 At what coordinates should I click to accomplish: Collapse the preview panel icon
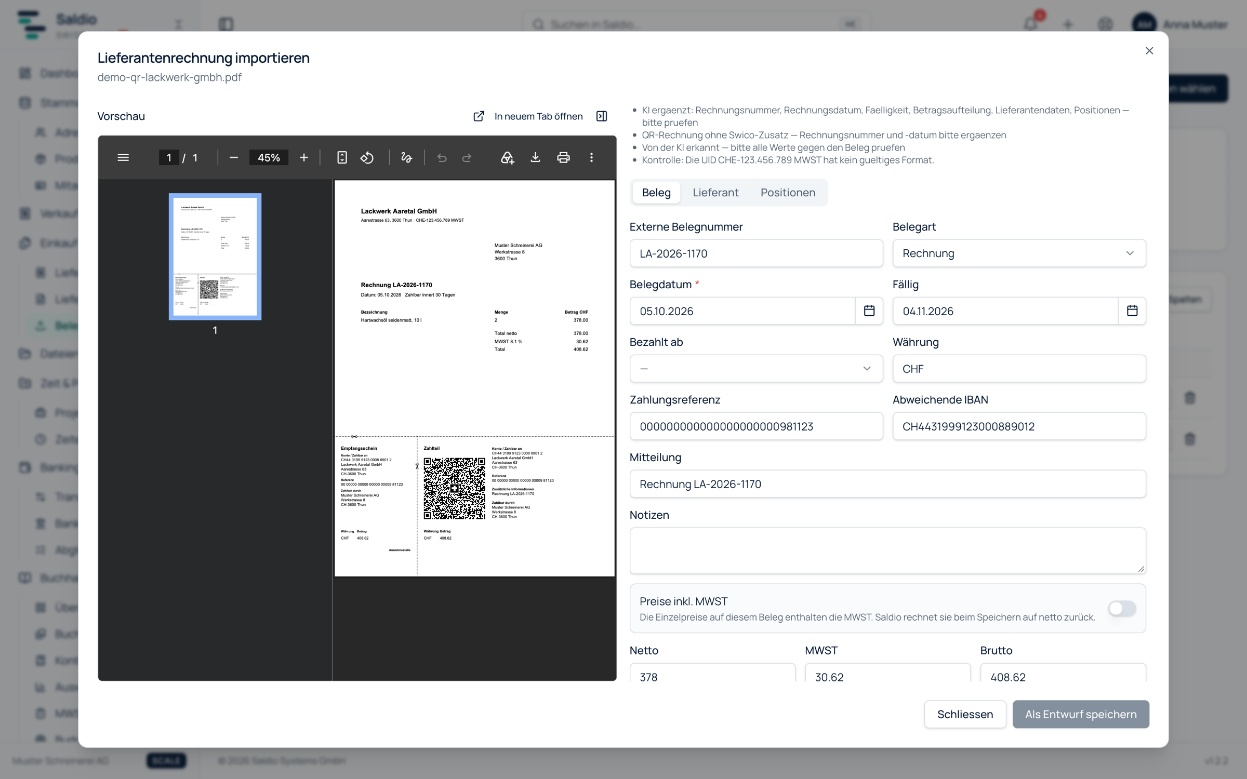[x=602, y=116]
